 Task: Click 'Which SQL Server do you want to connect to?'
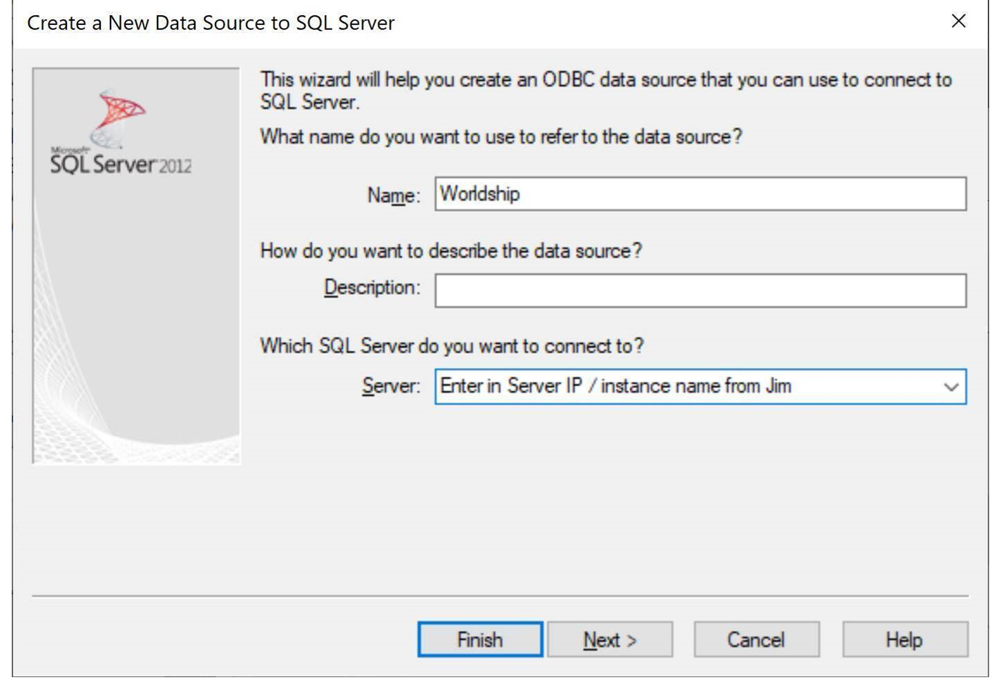[x=452, y=345]
